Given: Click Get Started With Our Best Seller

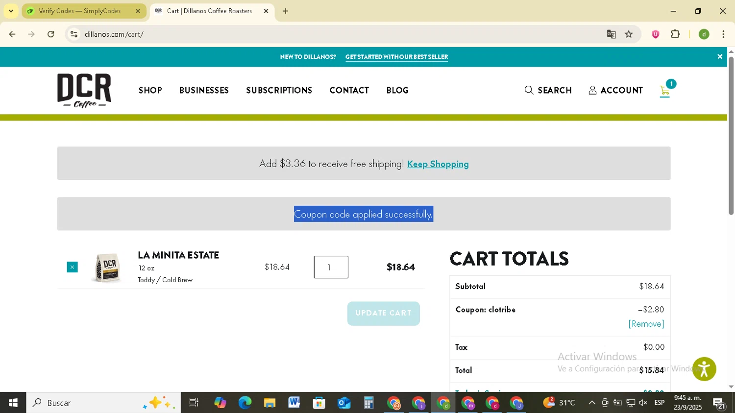Looking at the screenshot, I should tap(396, 57).
